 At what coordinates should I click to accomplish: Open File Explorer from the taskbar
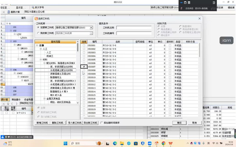[122, 144]
